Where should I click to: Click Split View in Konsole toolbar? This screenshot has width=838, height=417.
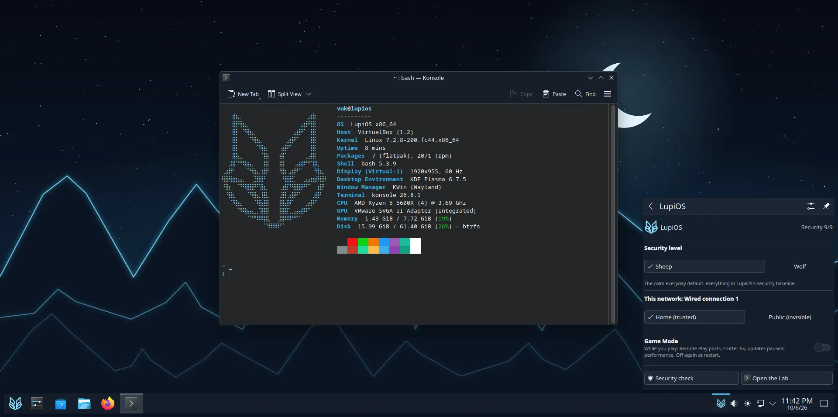(x=285, y=94)
